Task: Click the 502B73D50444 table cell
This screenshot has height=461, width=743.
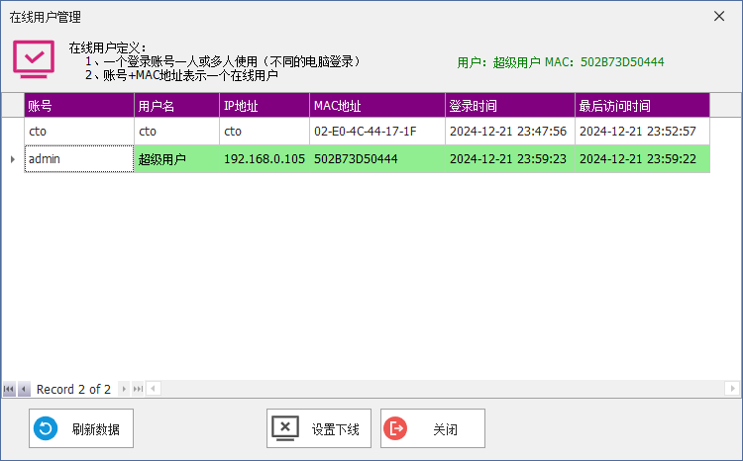Action: pos(377,159)
